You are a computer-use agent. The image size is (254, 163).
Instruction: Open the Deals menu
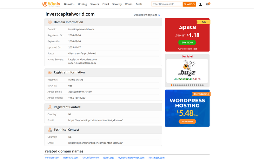[139, 4]
